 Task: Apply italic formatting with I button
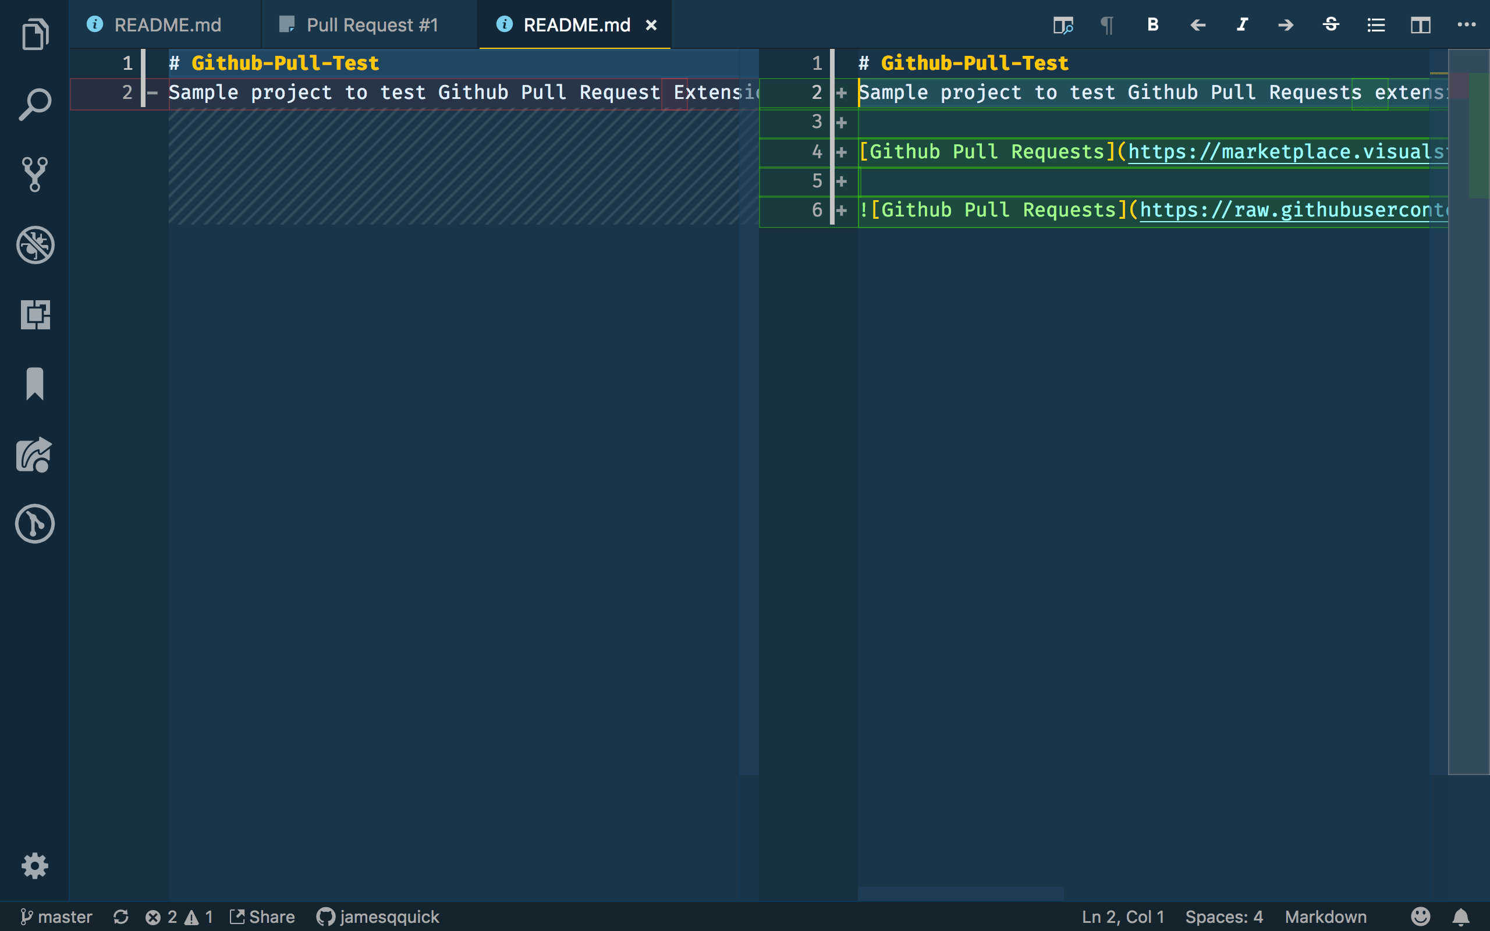(x=1242, y=24)
